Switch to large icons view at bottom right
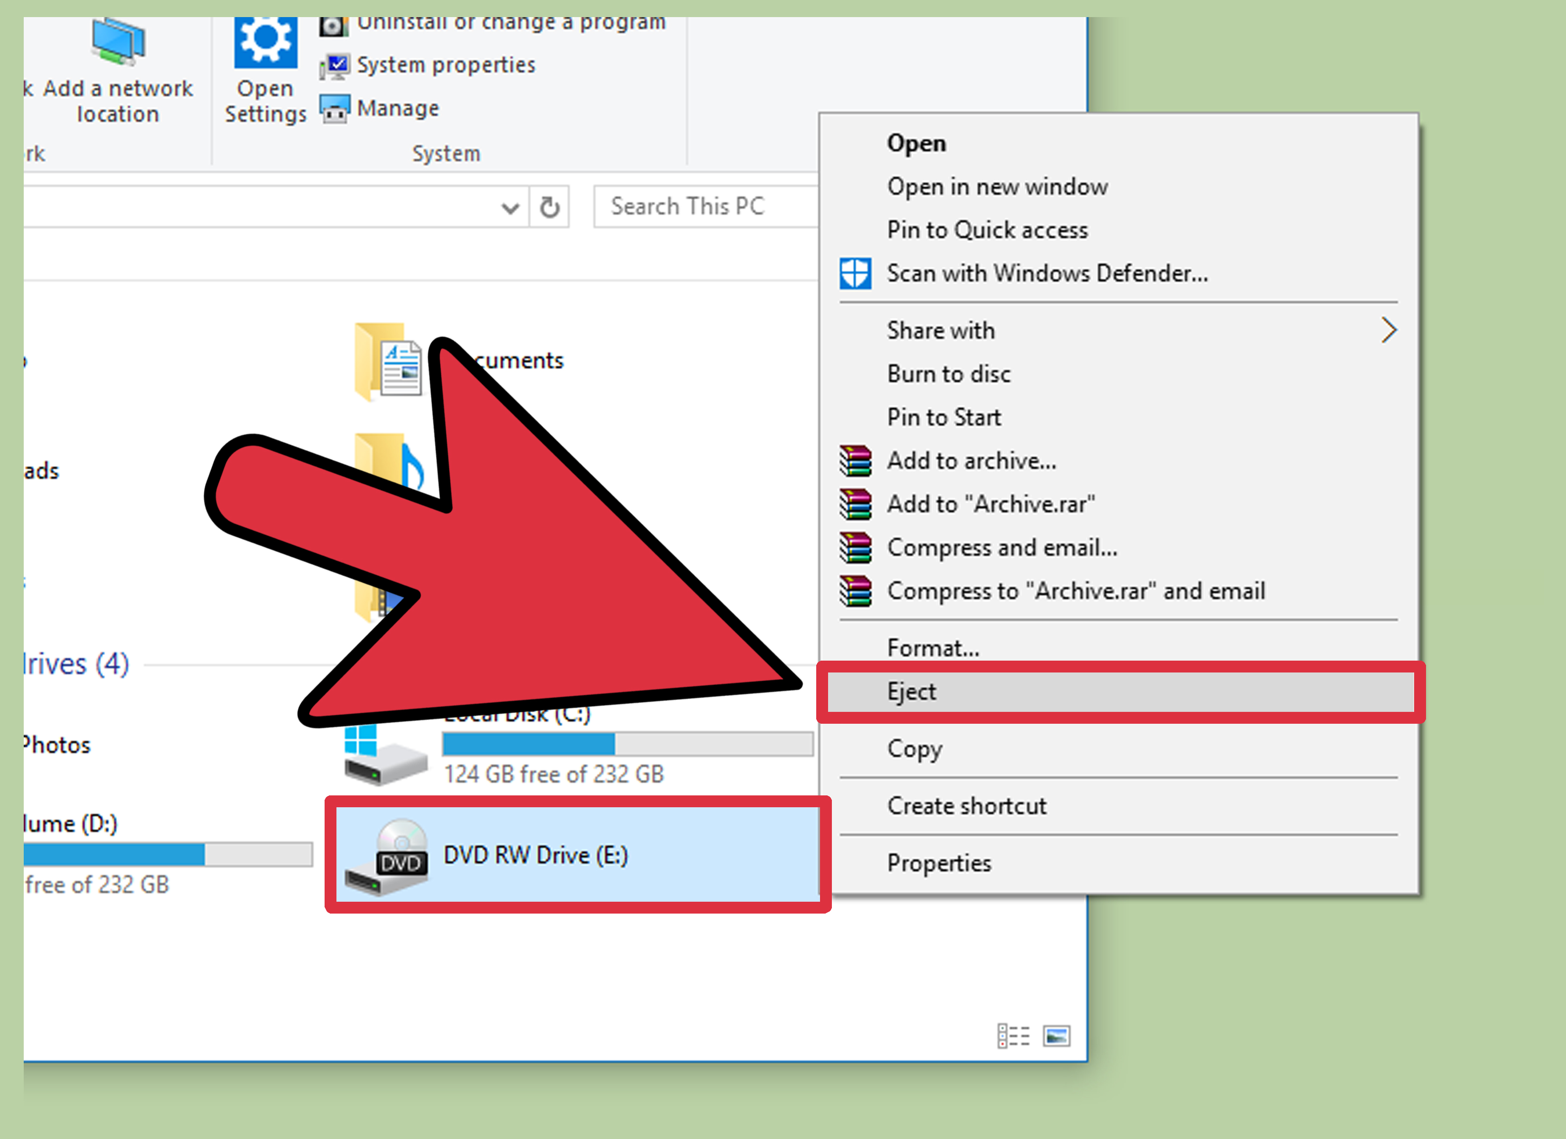The width and height of the screenshot is (1566, 1139). (x=1056, y=1036)
